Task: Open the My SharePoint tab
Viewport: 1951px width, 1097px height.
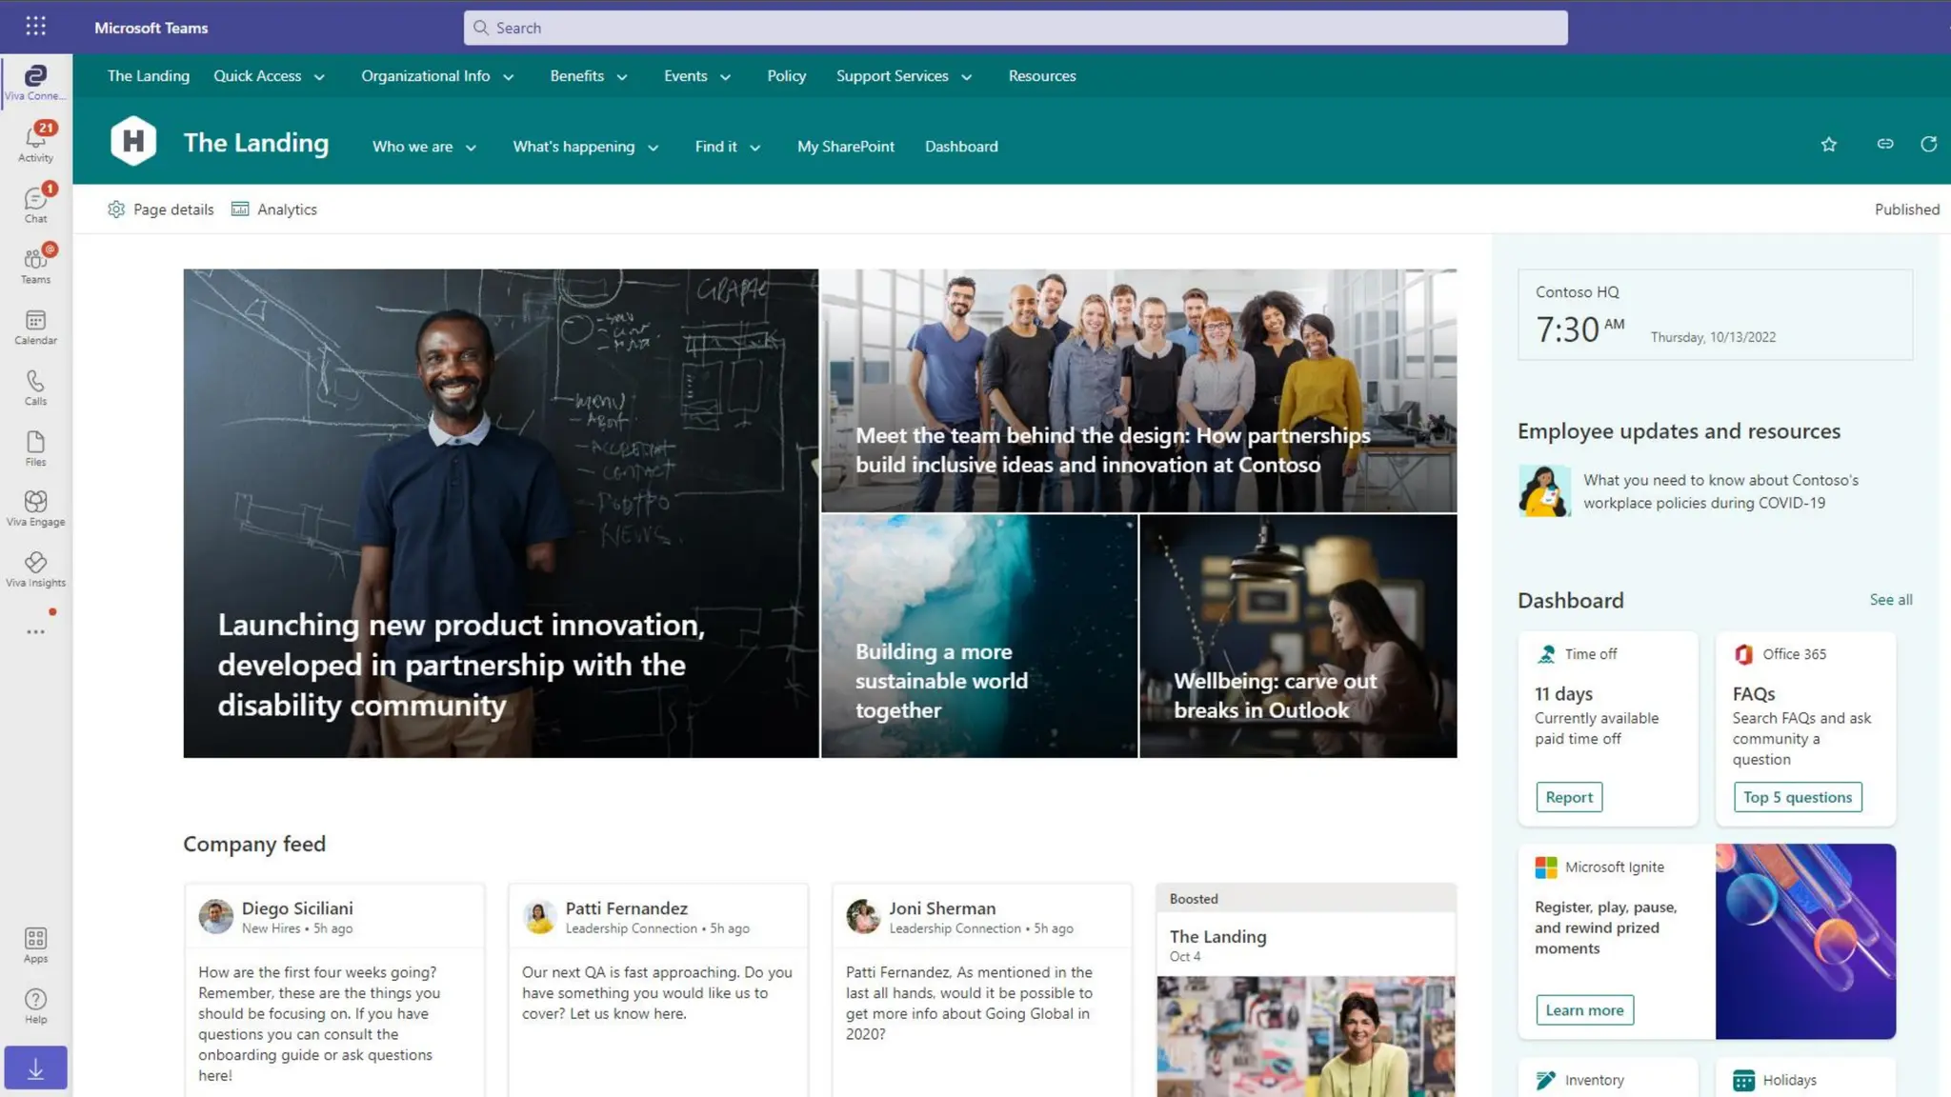Action: click(845, 147)
